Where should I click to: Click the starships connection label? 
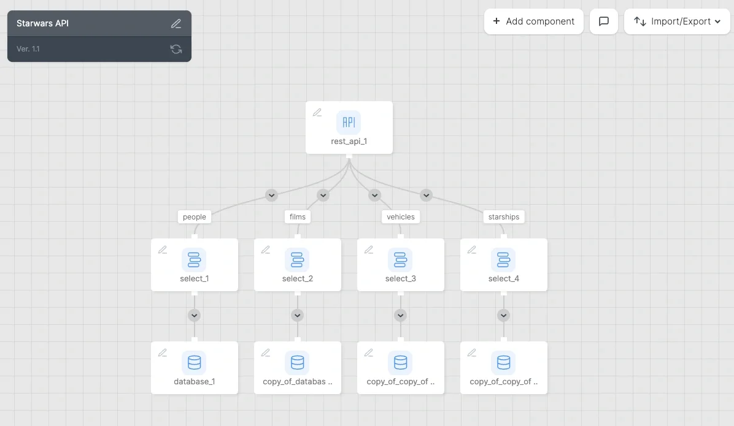504,217
